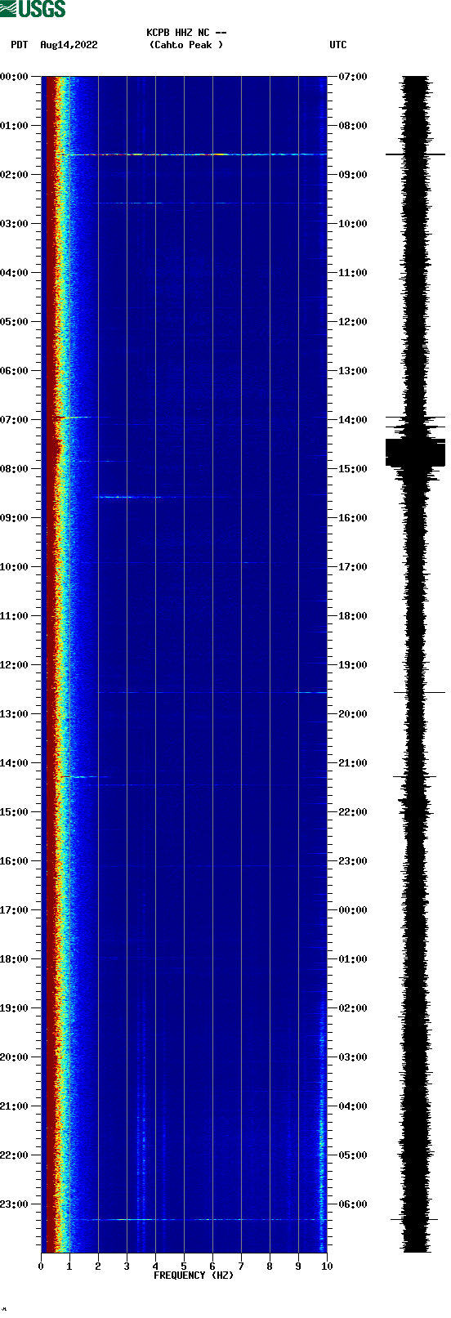Image resolution: width=451 pixels, height=1318 pixels.
Task: Click the 08:00 UTC time label
Action: click(353, 126)
